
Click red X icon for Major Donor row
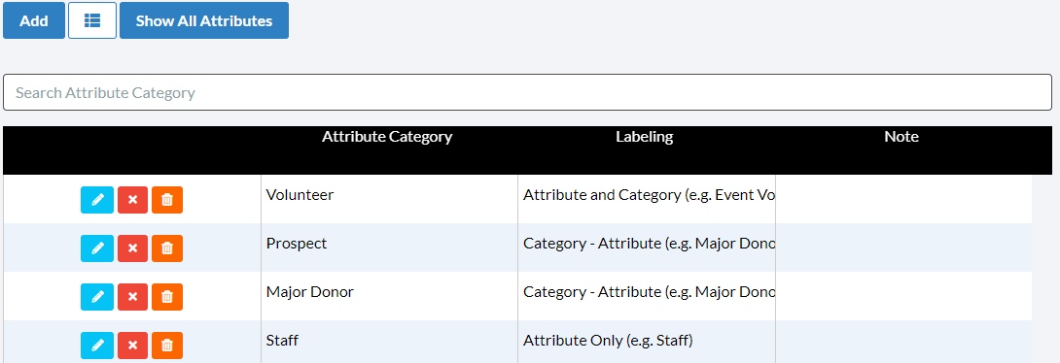pos(132,297)
